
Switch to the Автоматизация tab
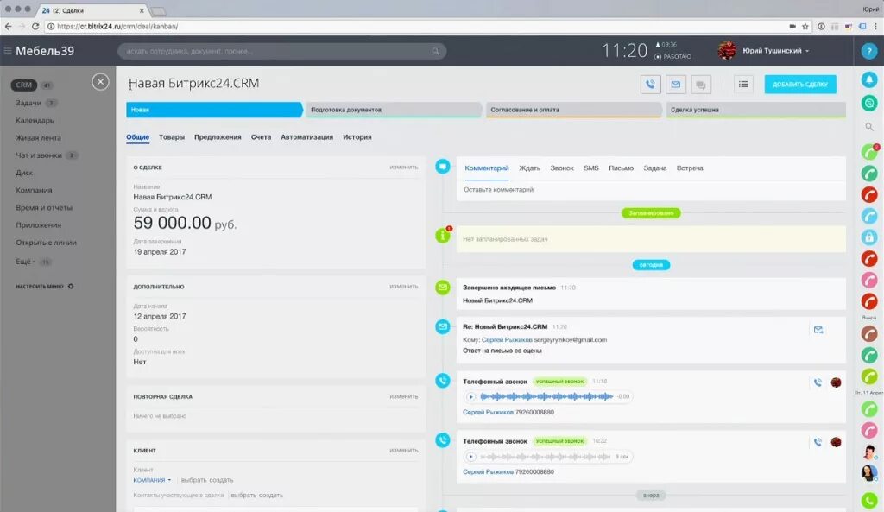point(306,137)
